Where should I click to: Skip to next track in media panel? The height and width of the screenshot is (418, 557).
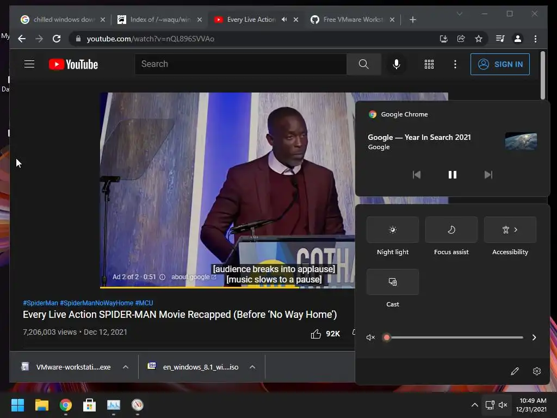[488, 175]
